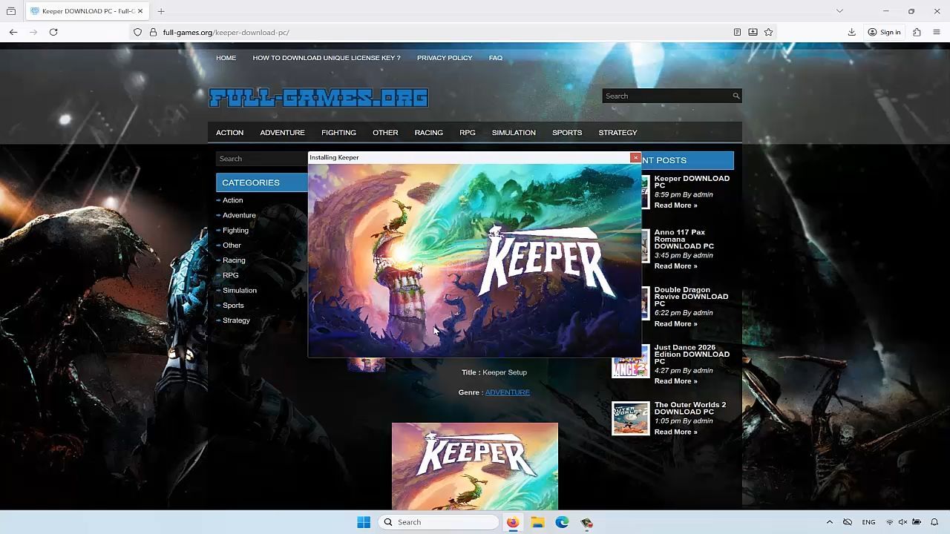Click the ADVENTURE genre link

tap(507, 392)
